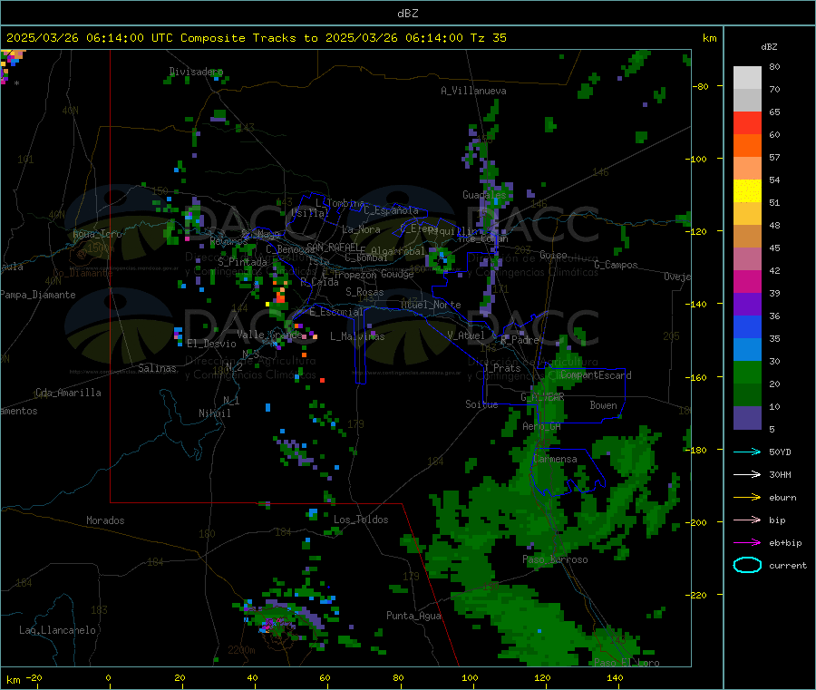Click the CompantEscard location label
The height and width of the screenshot is (690, 816).
click(x=596, y=374)
